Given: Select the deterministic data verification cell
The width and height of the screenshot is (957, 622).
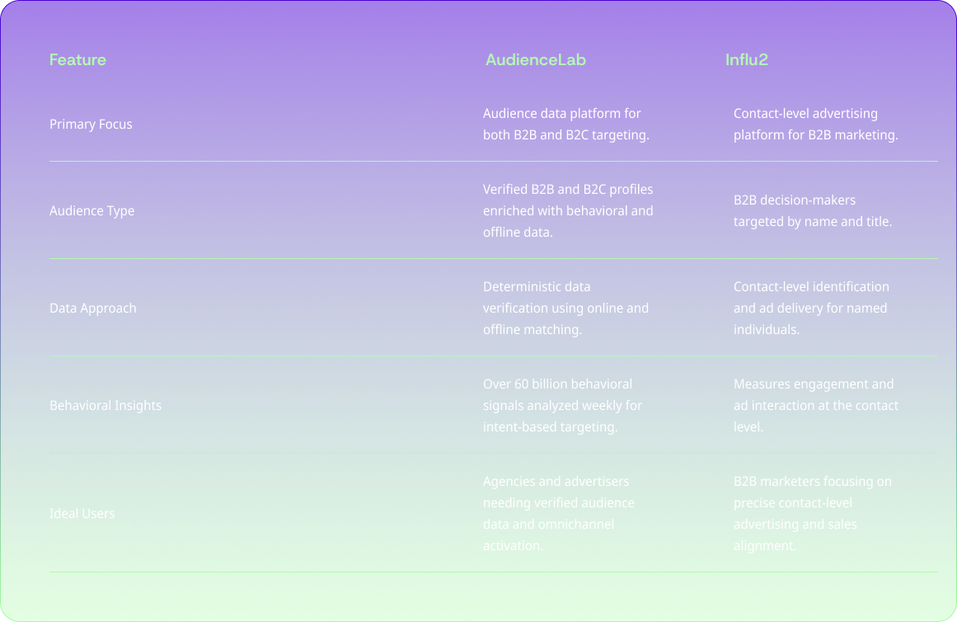Looking at the screenshot, I should coord(565,308).
